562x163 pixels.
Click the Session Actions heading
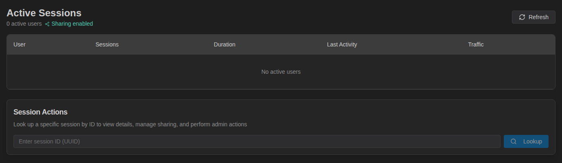(40, 112)
